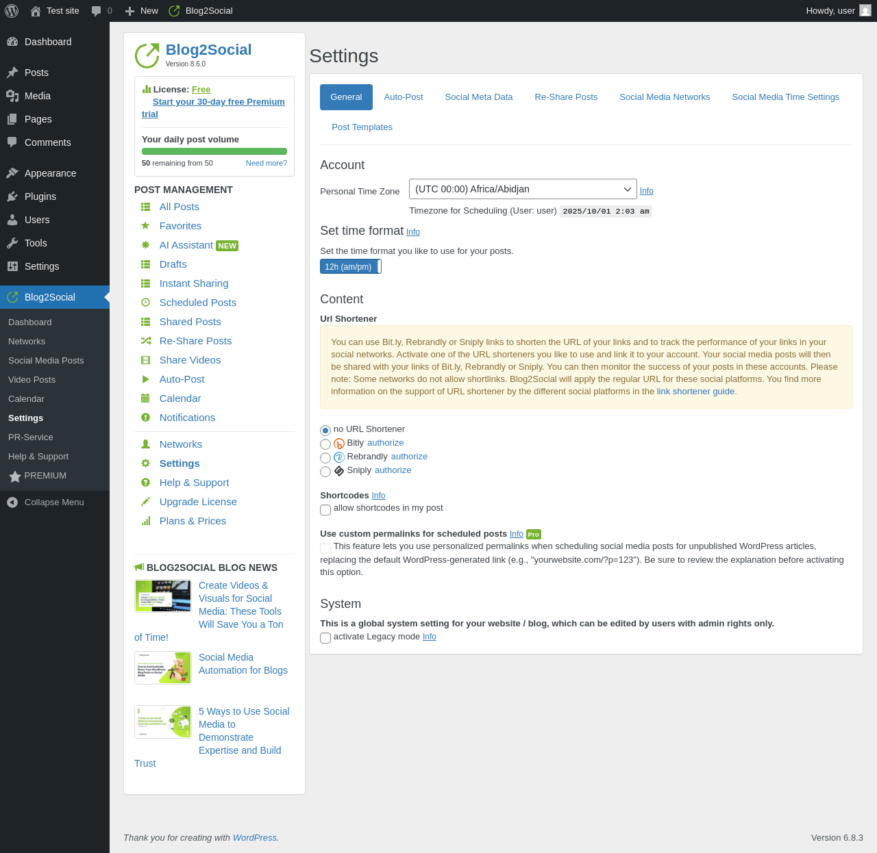
Task: Open the Social Media Time Settings tab
Action: click(x=786, y=97)
